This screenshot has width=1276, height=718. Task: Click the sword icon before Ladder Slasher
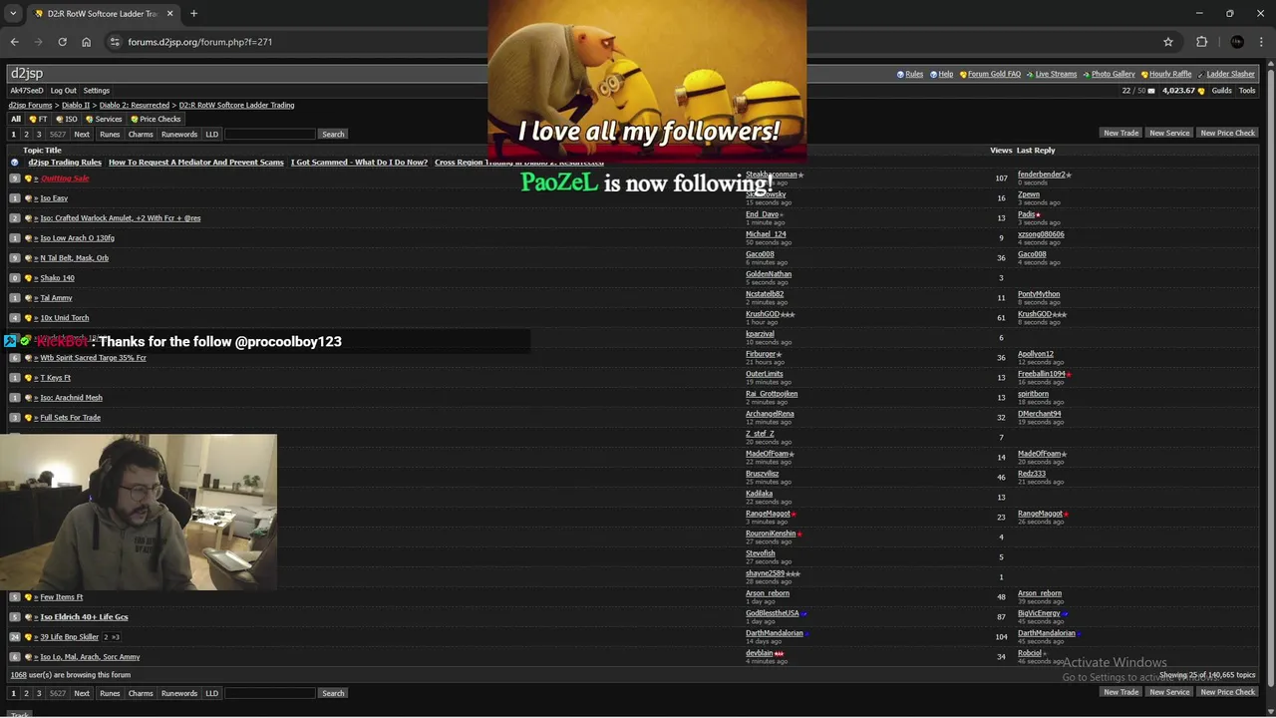(1201, 74)
